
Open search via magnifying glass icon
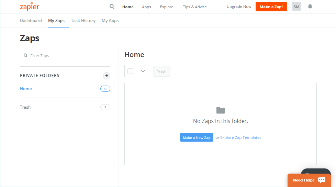coord(112,7)
